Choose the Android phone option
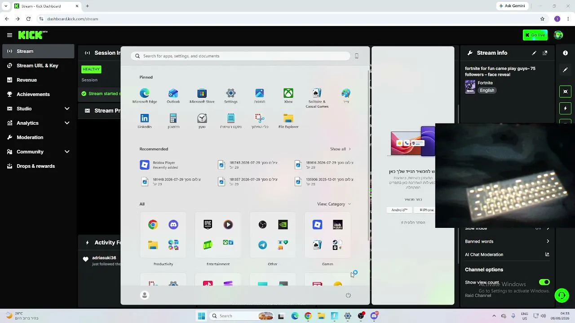 (399, 210)
